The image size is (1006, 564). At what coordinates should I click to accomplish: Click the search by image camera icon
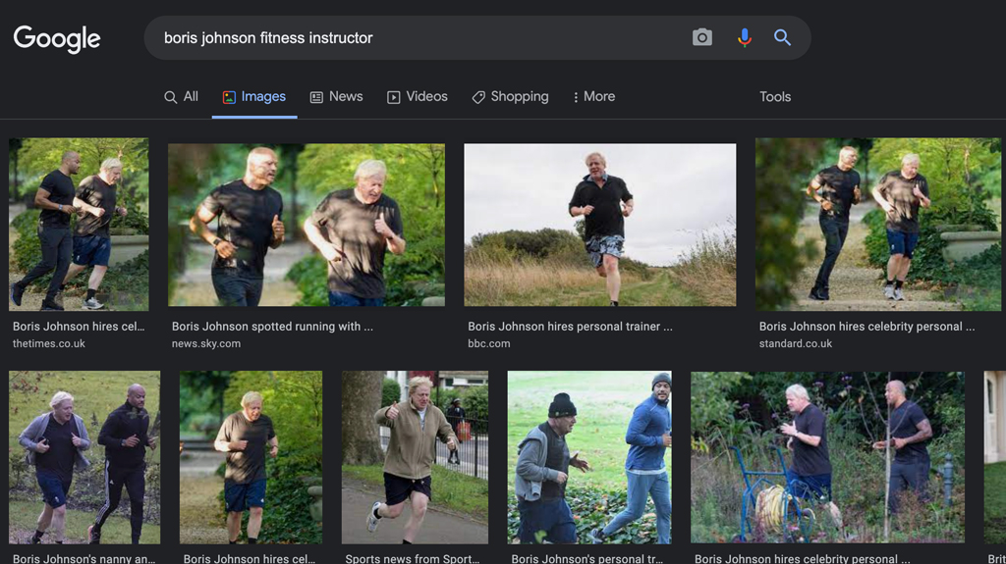click(701, 38)
